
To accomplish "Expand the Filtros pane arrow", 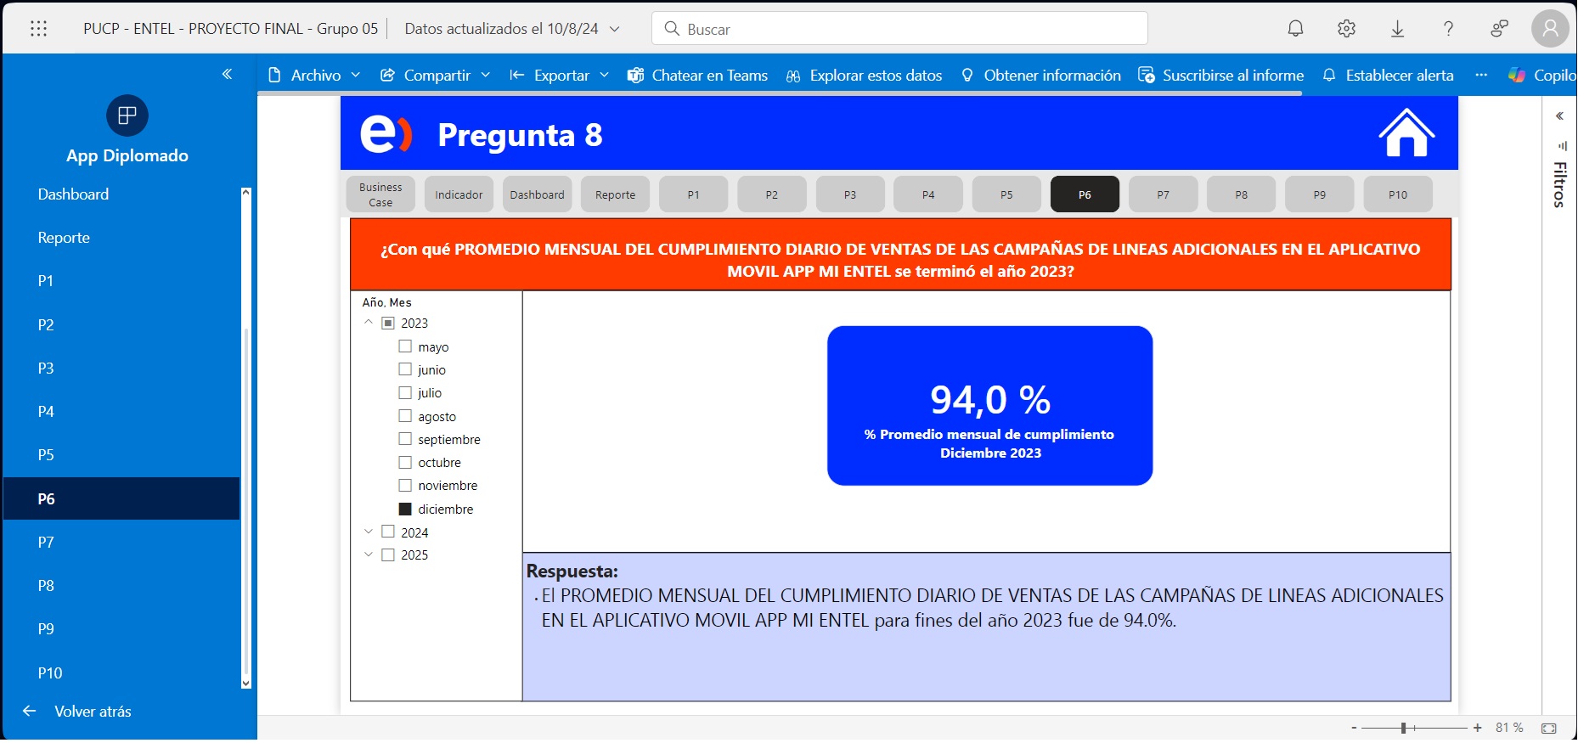I will point(1559,116).
